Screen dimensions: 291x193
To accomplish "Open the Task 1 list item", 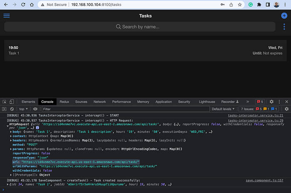I will [x=145, y=50].
